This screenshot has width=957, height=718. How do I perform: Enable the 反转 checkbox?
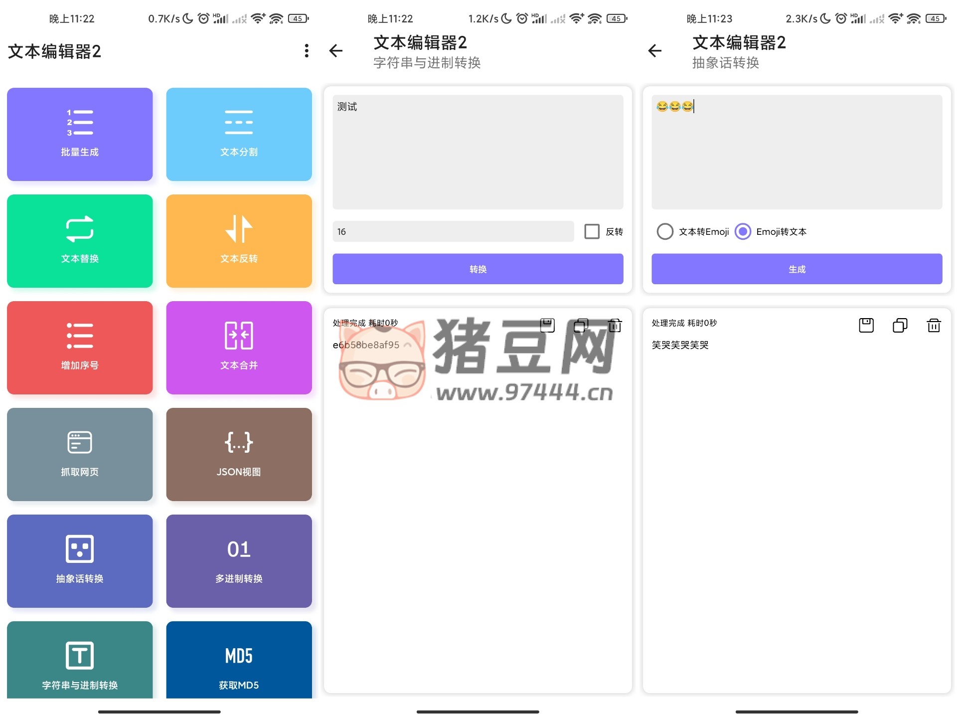[592, 231]
